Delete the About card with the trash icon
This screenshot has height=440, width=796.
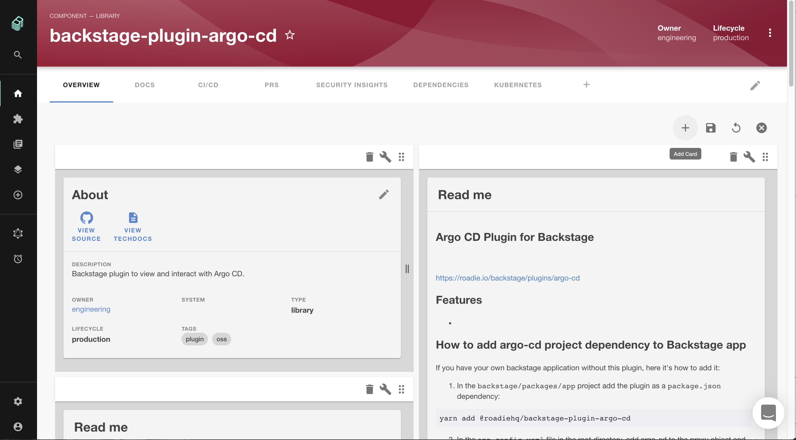coord(369,157)
